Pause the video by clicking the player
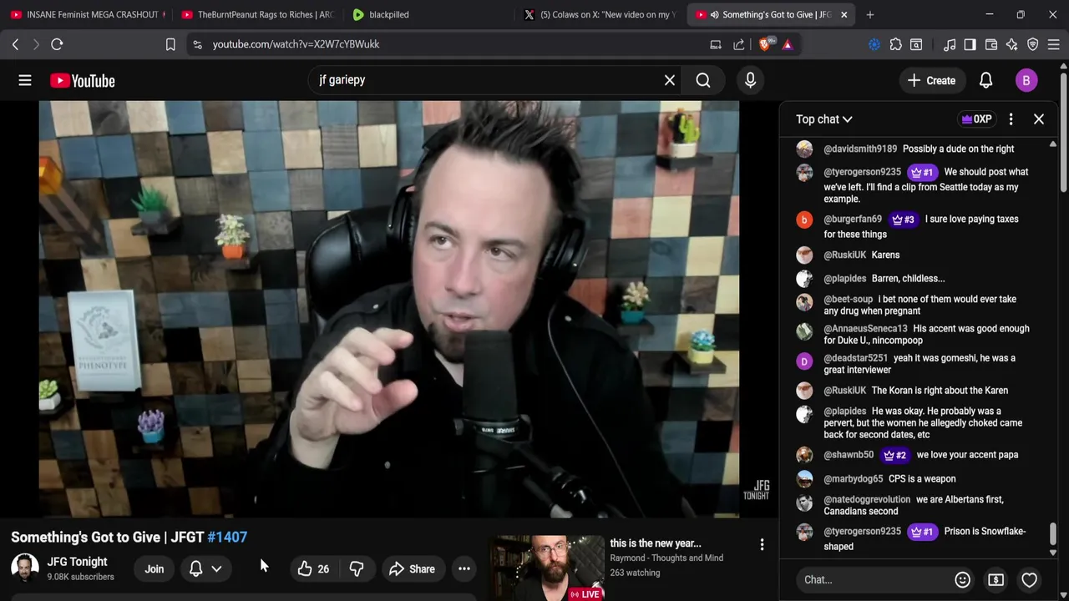1069x601 pixels. point(388,309)
